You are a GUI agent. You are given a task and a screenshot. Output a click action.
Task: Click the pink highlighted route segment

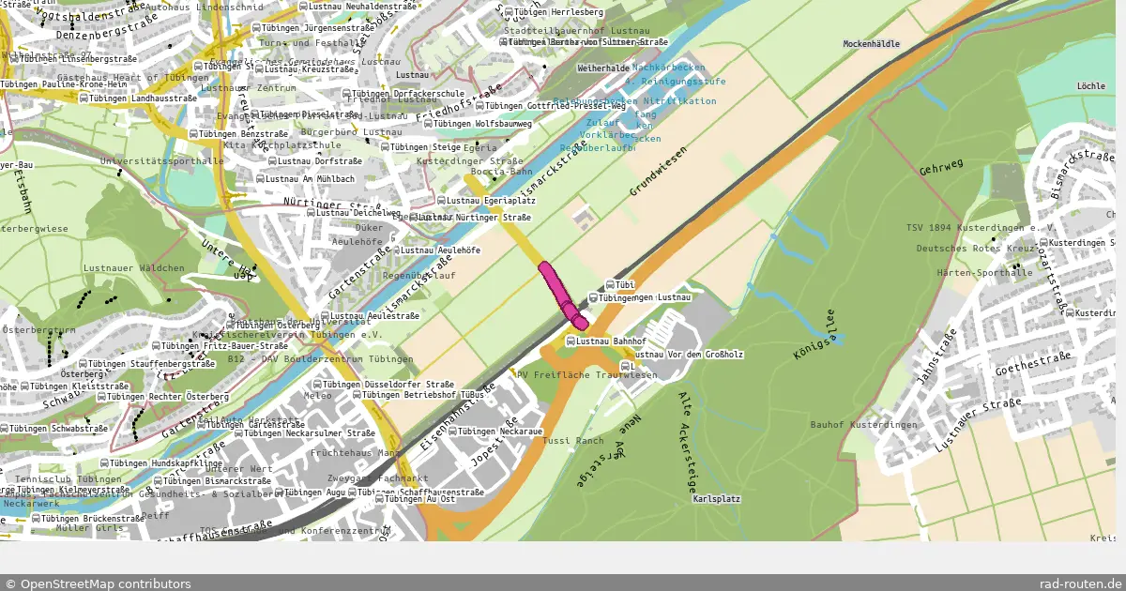point(562,295)
